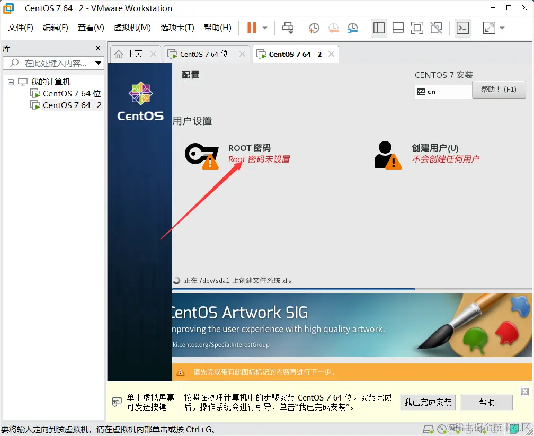Open the 虚拟机 menu
The image size is (534, 436).
pos(131,28)
